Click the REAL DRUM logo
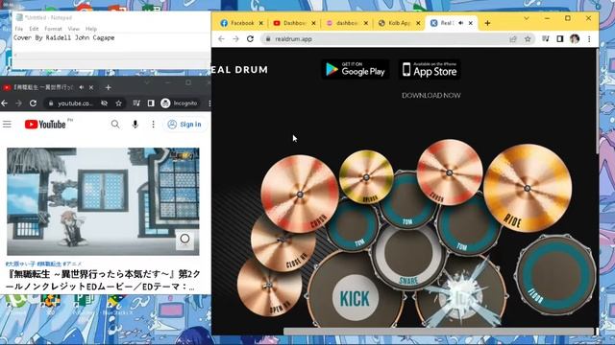Viewport: 615px width, 345px height. point(239,70)
